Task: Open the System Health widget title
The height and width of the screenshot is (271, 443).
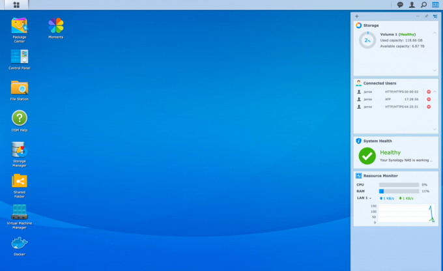Action: click(377, 141)
